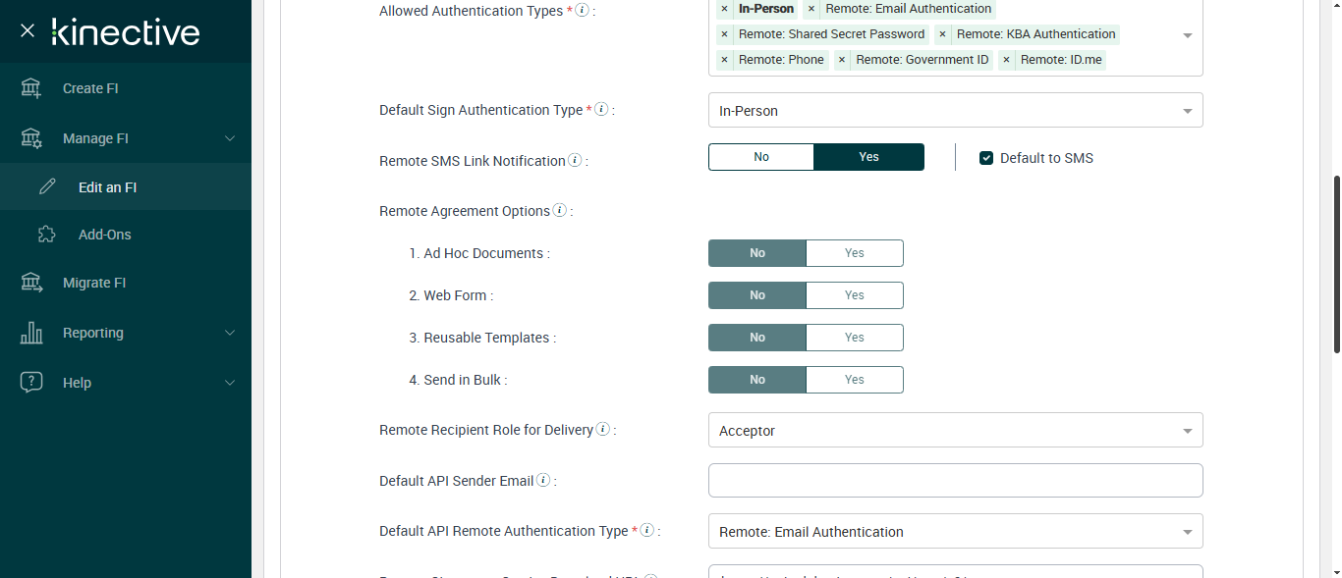Open Default Sign Authentication Type dropdown
Screen dimensions: 1342x578
(955, 111)
